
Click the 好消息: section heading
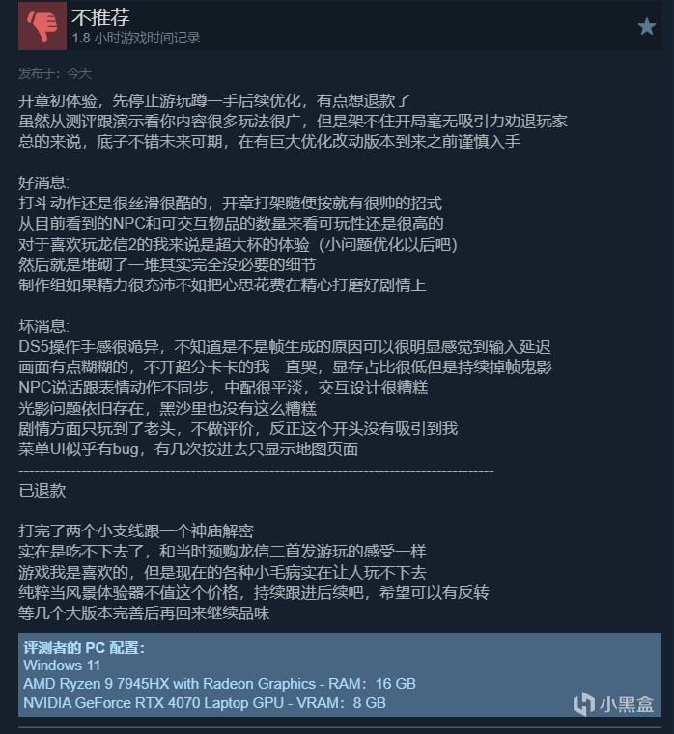coord(43,182)
